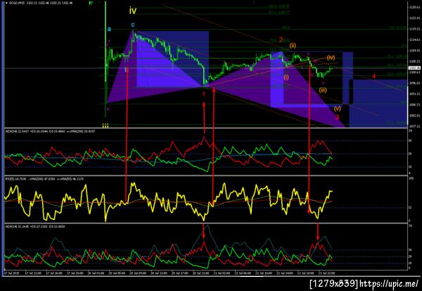Click the '20 Jul 09:00' time axis label
Image resolution: width=422 pixels, height=291 pixels.
point(138,273)
